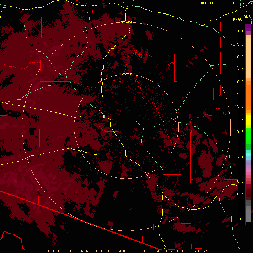Click the 8.2 scale value

240,57
